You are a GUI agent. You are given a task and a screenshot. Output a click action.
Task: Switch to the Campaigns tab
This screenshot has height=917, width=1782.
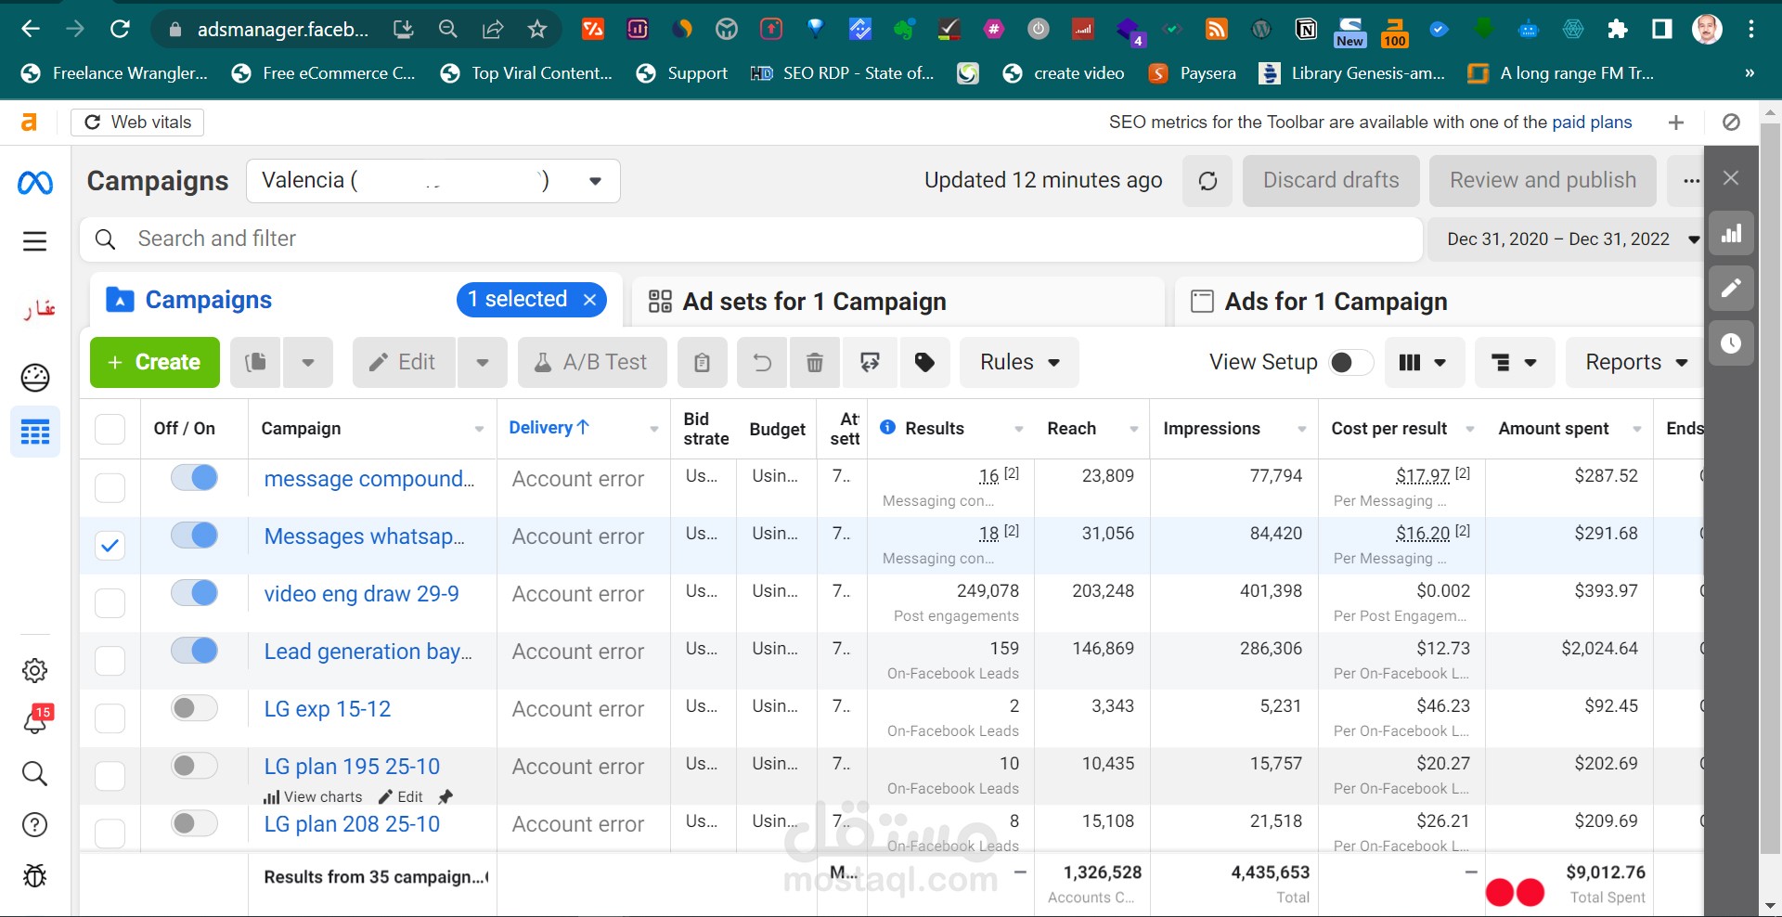(x=209, y=300)
